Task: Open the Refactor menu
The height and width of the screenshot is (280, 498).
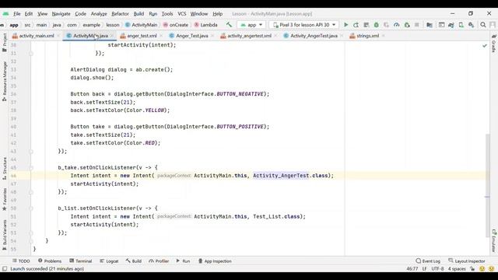Action: coord(120,14)
